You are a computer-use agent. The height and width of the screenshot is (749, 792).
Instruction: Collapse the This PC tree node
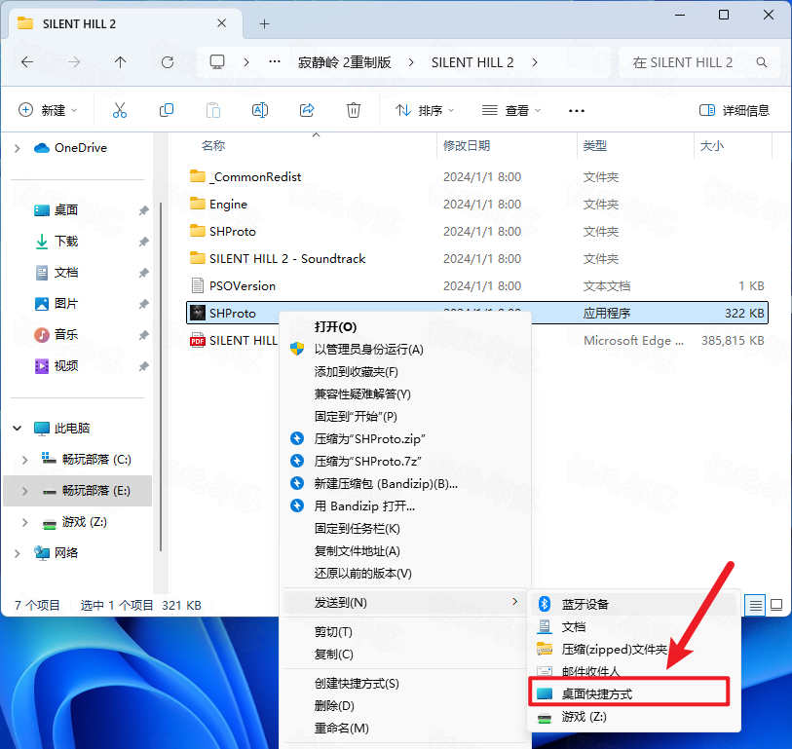[x=18, y=429]
